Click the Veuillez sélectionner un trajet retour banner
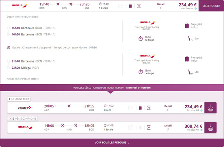This screenshot has height=147, width=224. click(112, 88)
